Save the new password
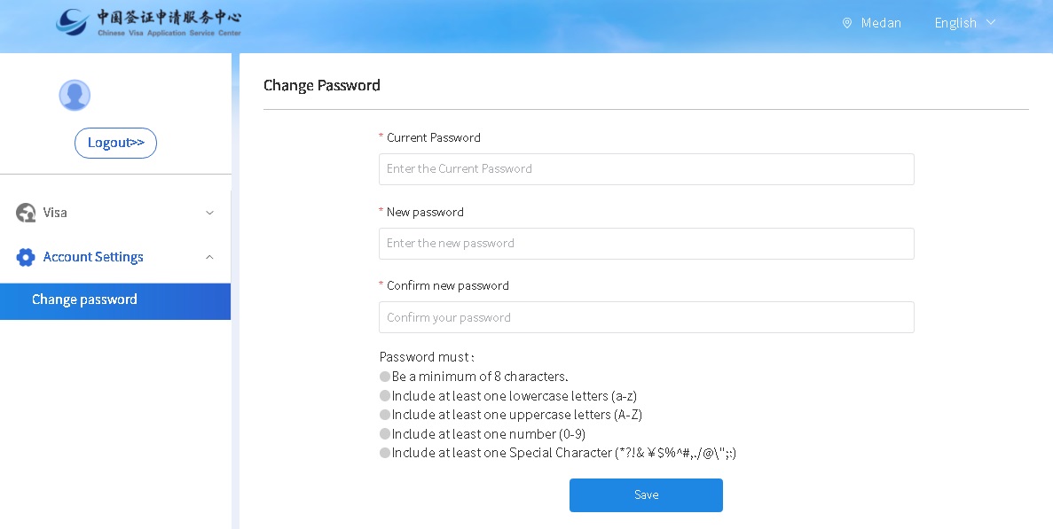Viewport: 1053px width, 529px height. click(x=646, y=495)
